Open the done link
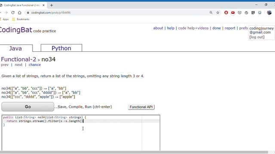 tap(217, 28)
